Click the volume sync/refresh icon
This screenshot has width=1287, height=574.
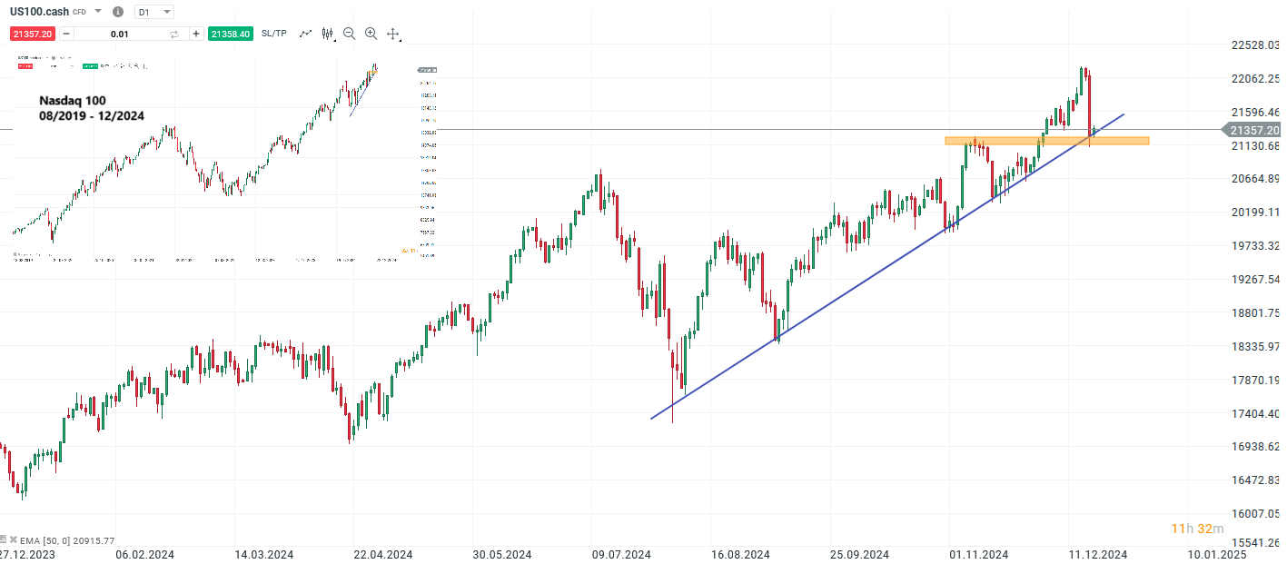click(173, 33)
